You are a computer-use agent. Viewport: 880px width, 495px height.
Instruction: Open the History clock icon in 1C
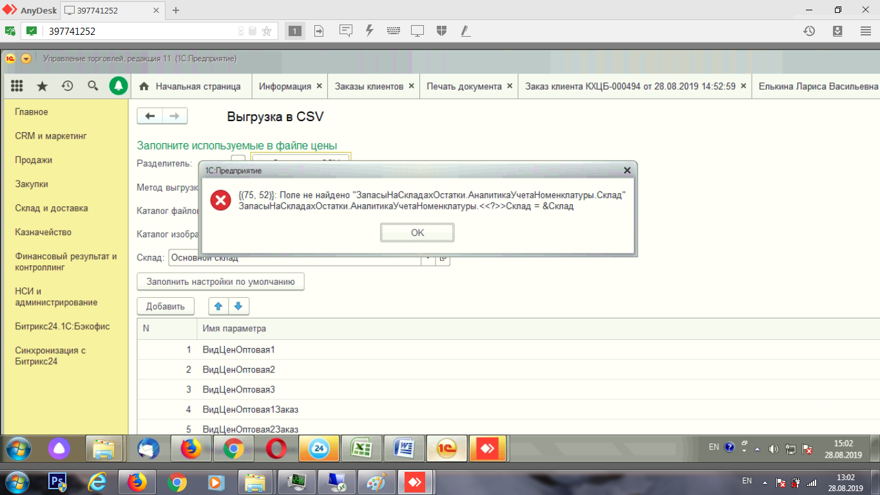click(x=68, y=86)
